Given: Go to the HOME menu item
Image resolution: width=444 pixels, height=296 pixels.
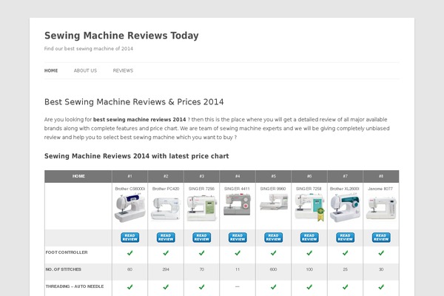Looking at the screenshot, I should point(51,70).
